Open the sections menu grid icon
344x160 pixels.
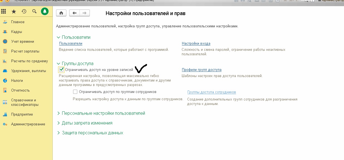click(4, 11)
